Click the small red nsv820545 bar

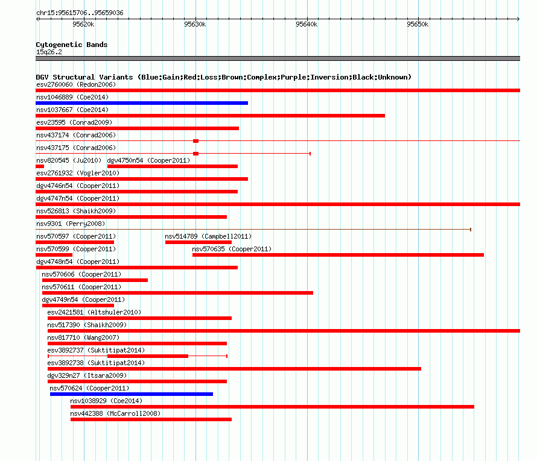(x=40, y=166)
